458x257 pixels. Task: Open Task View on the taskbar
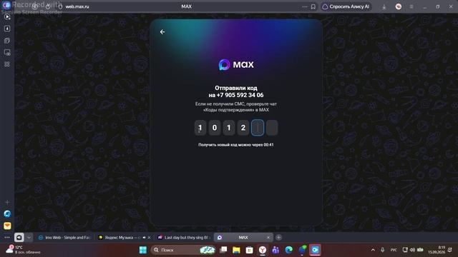point(223,250)
